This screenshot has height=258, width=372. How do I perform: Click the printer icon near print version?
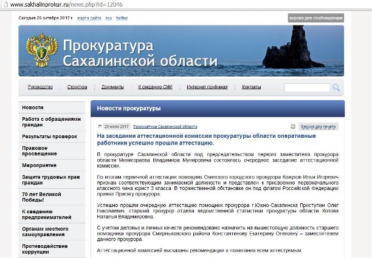pos(293,126)
